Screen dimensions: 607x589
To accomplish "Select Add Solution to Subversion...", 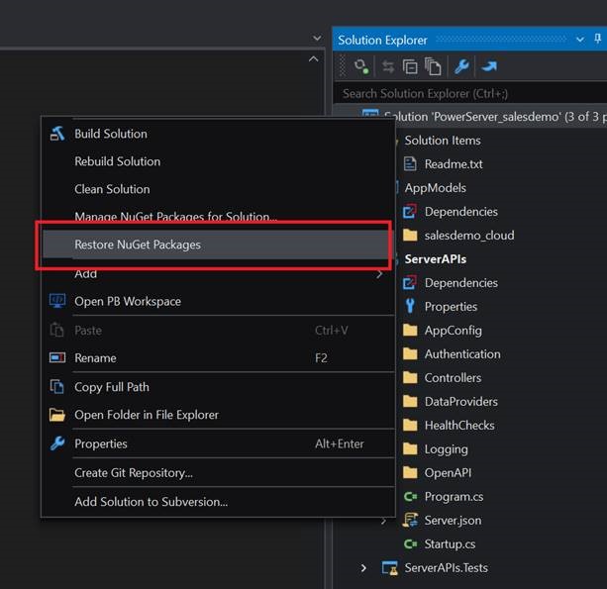I will click(218, 502).
